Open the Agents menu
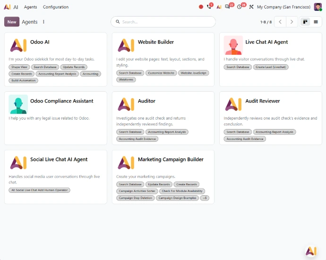Viewport: 326px width, 260px height. point(30,7)
